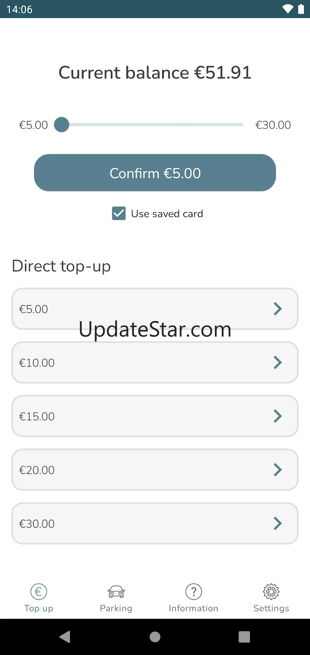Switch to the Parking tab label
Screen dimensions: 310x655
coord(116,608)
